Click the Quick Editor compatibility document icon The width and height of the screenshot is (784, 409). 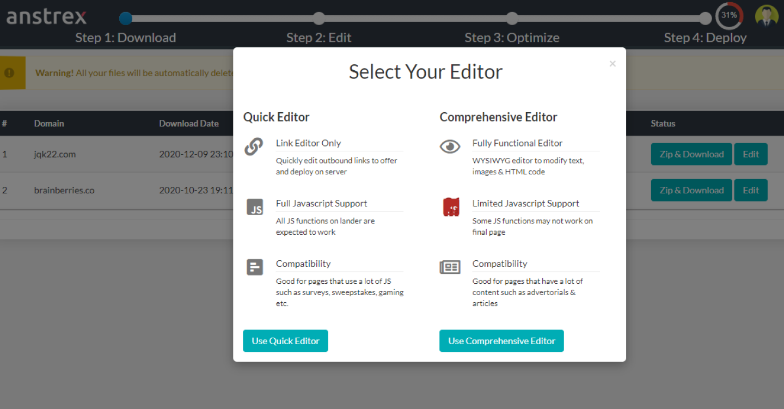pyautogui.click(x=255, y=267)
